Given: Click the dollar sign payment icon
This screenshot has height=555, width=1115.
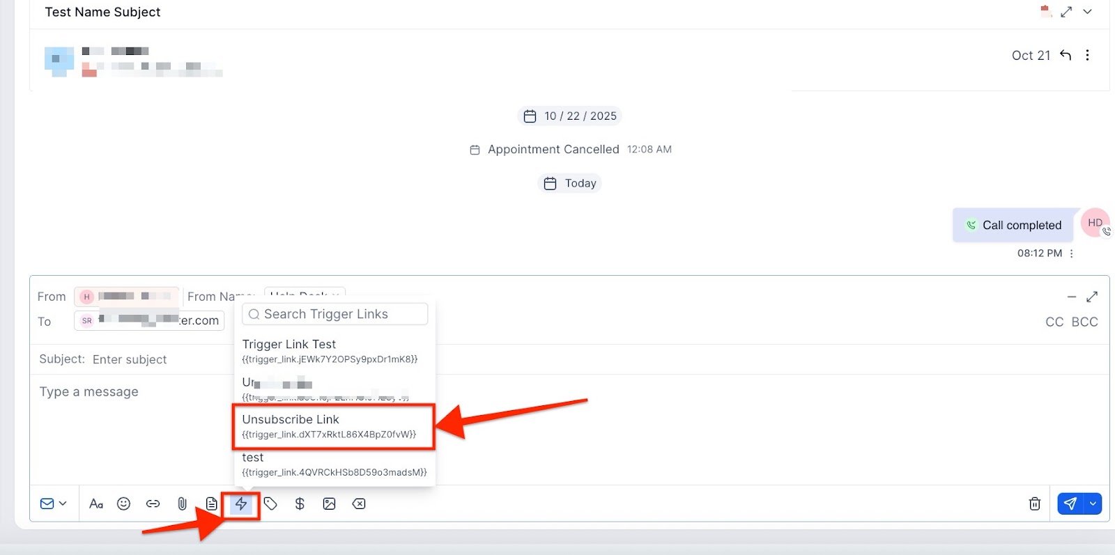Looking at the screenshot, I should click(x=300, y=504).
